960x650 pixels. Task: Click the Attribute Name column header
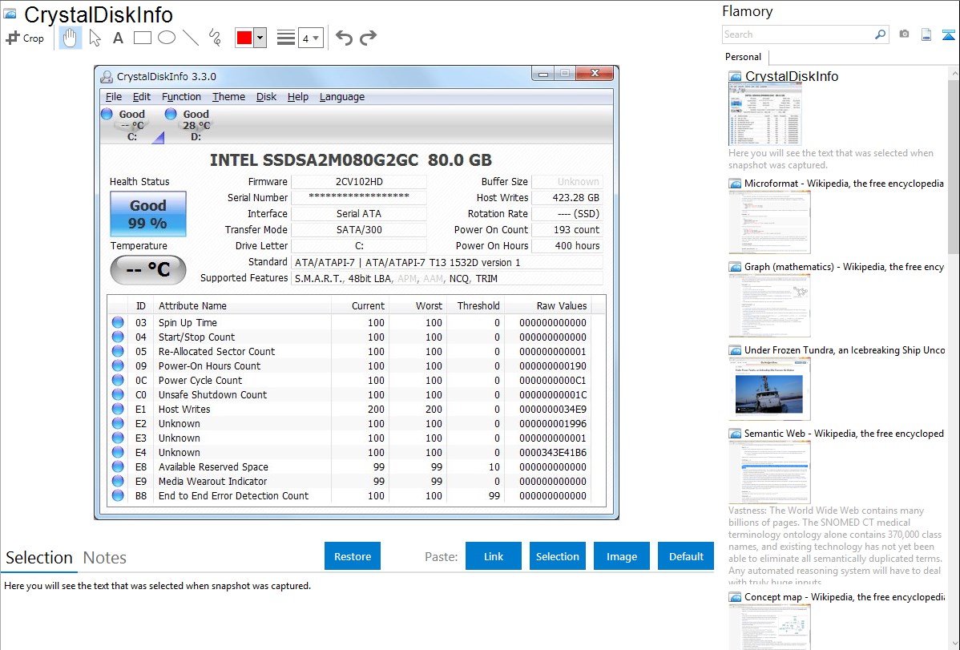[192, 305]
